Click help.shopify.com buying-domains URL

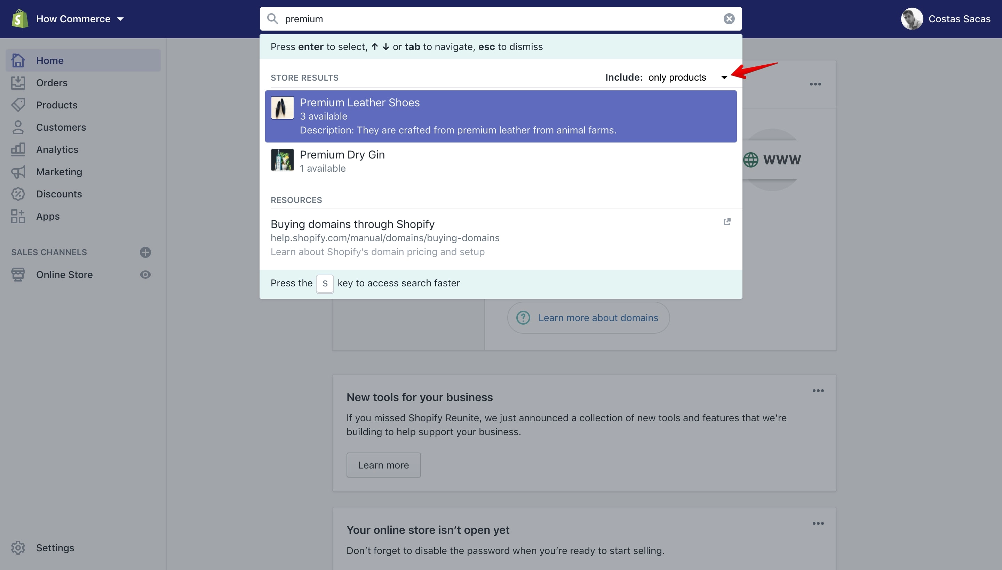(x=385, y=238)
